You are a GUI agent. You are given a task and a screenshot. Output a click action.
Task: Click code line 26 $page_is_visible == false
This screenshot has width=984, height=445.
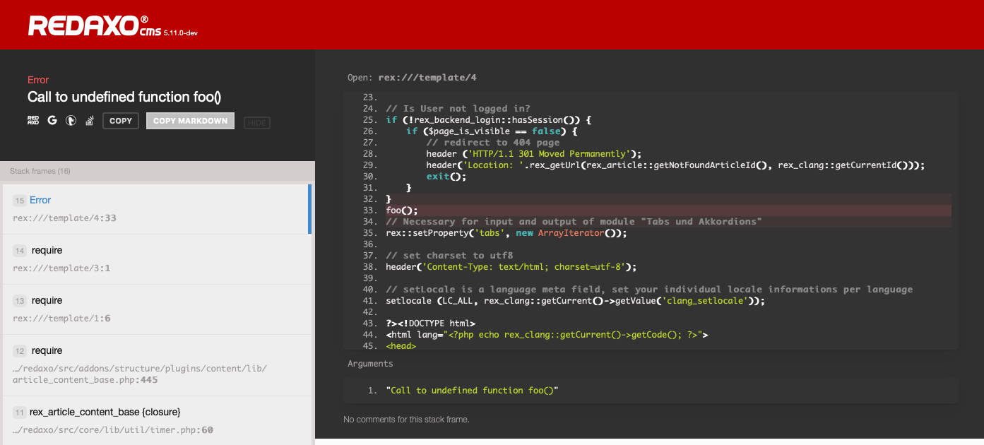click(x=492, y=131)
